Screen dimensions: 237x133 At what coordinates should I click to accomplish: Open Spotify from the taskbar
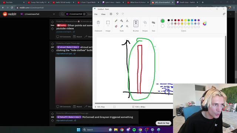pyautogui.click(x=134, y=130)
